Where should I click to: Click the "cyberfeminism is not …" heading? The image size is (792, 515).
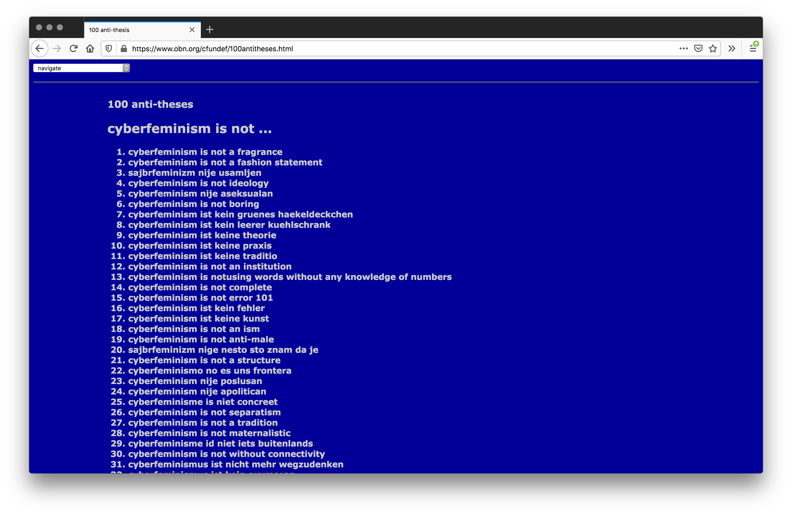(x=189, y=129)
